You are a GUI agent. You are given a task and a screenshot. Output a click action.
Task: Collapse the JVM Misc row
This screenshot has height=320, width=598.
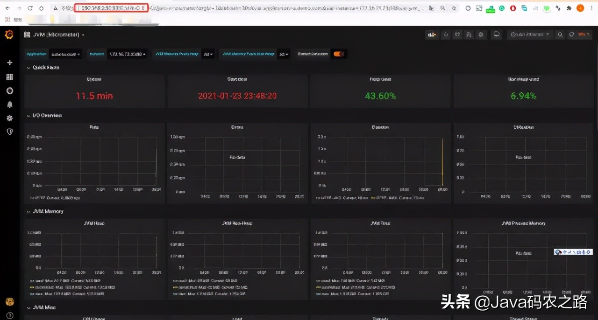pos(41,308)
